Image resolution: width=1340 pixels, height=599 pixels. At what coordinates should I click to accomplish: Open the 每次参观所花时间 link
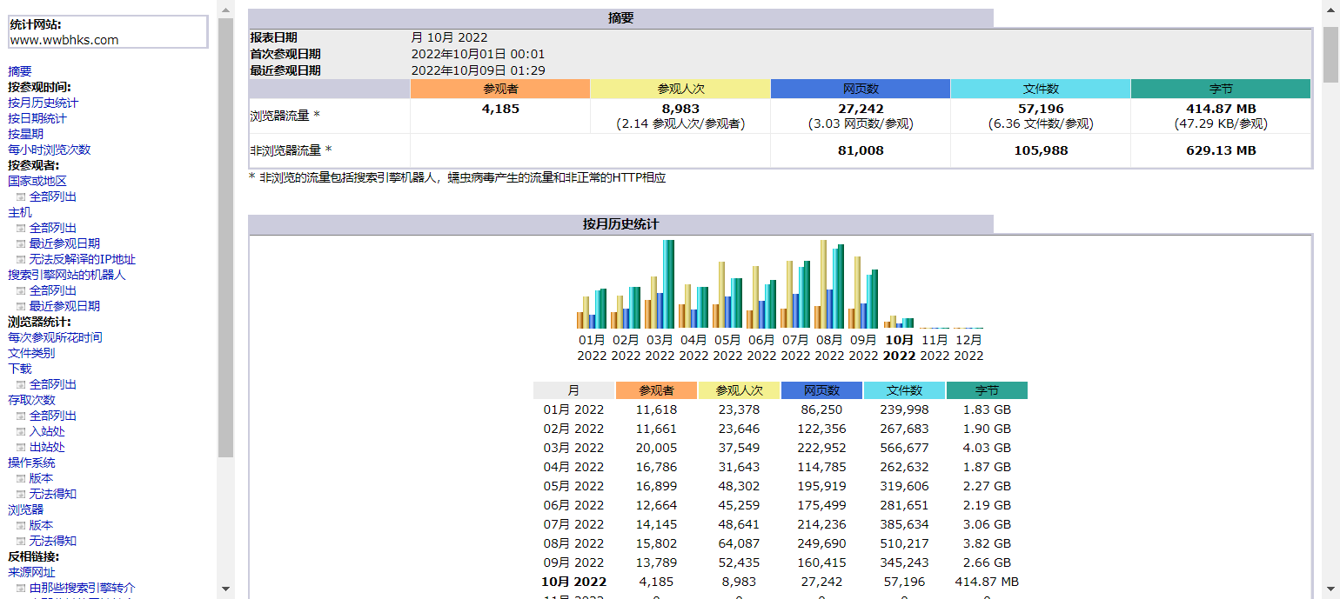(55, 337)
